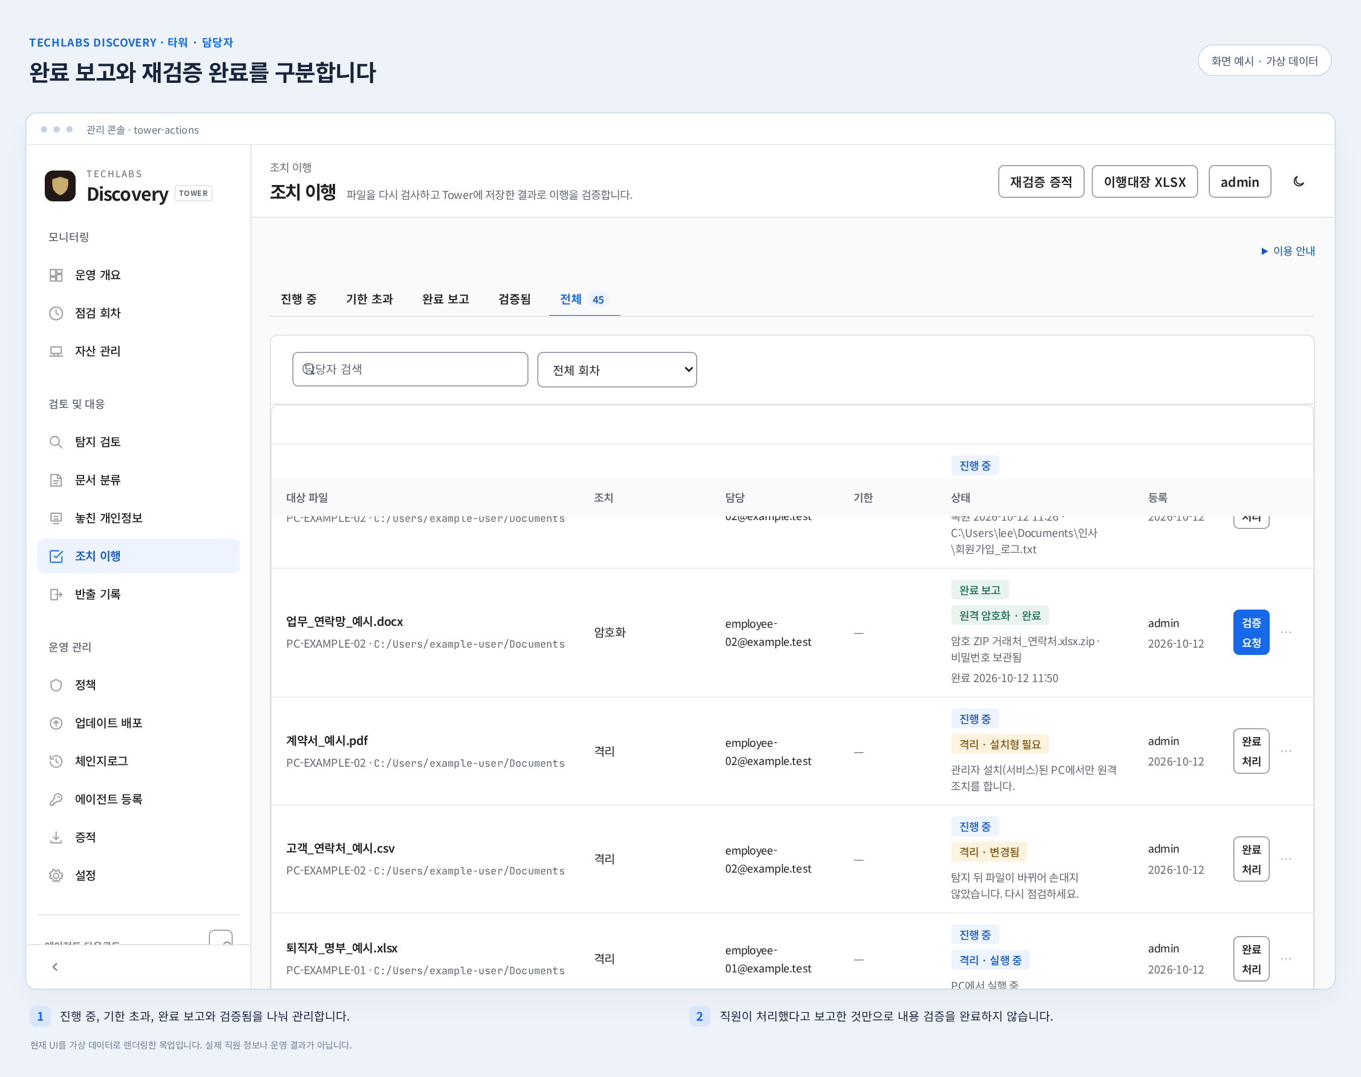The image size is (1361, 1077).
Task: Open more options for 고객_연락처_예시.csv row
Action: click(x=1286, y=859)
